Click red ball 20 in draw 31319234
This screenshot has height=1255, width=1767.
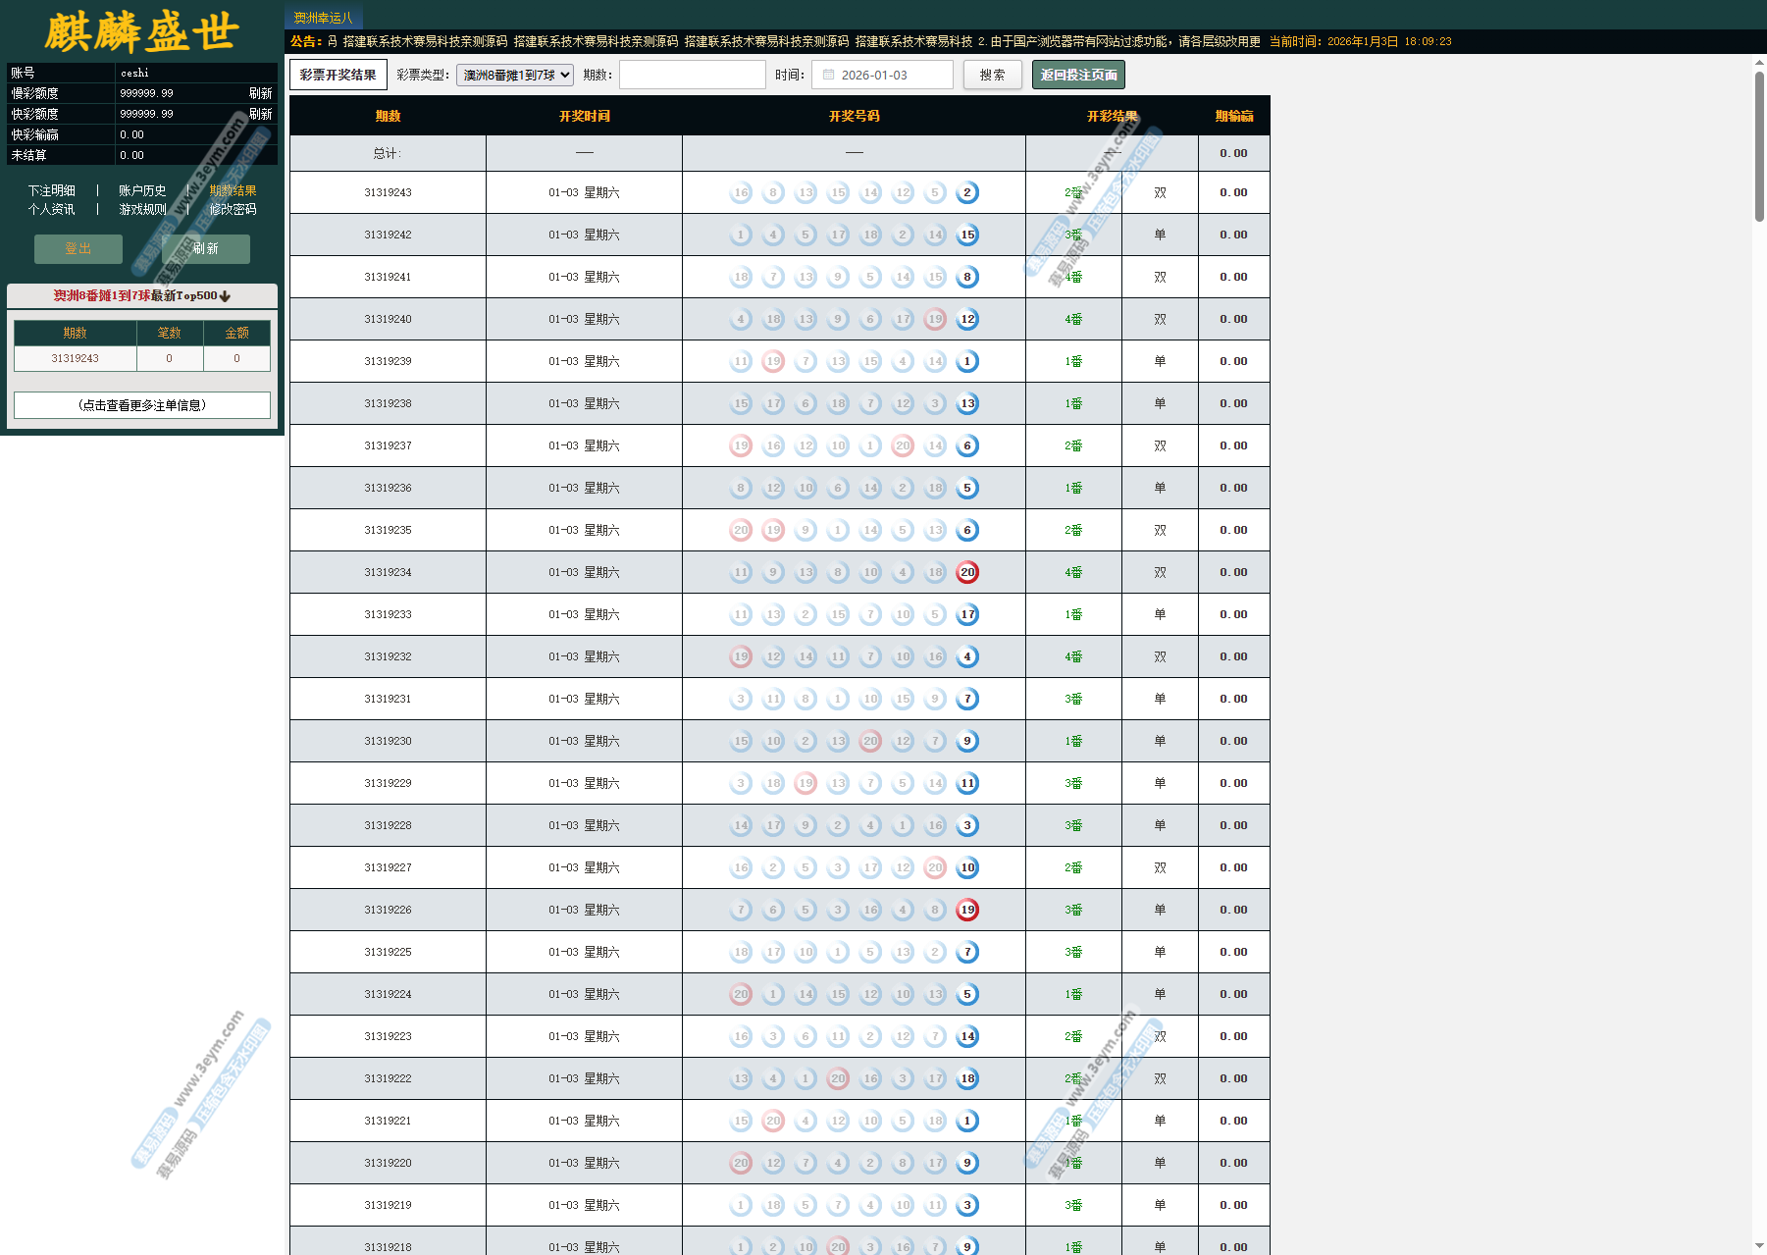(967, 572)
